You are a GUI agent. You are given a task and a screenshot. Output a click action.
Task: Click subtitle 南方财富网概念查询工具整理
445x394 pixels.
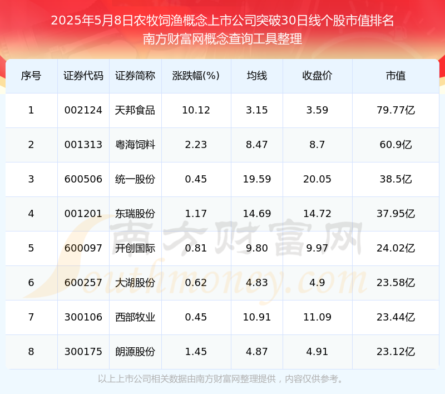pos(222,39)
